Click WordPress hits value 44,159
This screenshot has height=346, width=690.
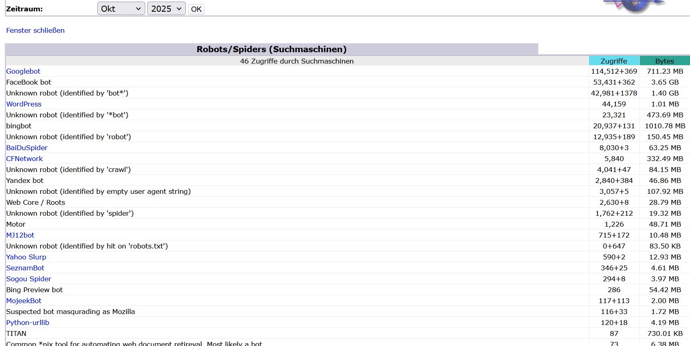[x=614, y=104]
